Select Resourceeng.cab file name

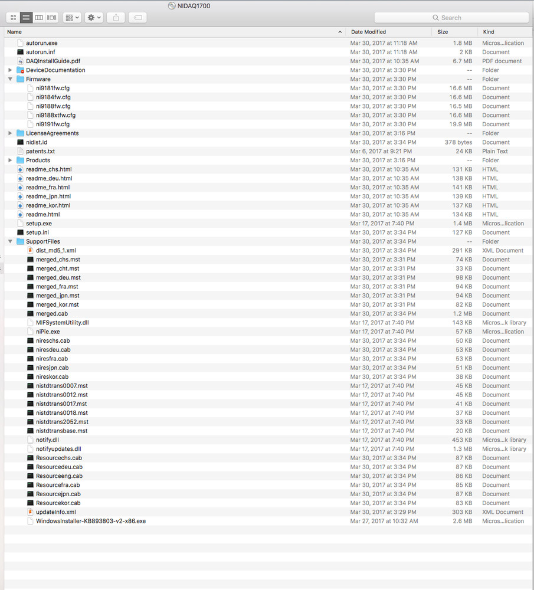(59, 476)
